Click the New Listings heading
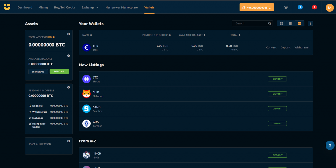The height and width of the screenshot is (168, 336). coord(91,65)
